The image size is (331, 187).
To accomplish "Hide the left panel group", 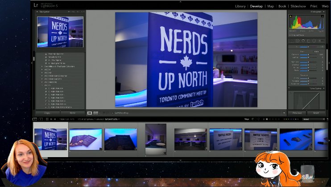I will [x=32, y=63].
